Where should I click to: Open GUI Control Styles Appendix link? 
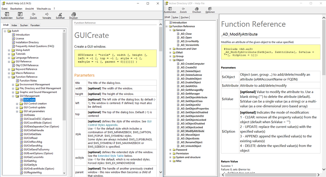[120, 123]
